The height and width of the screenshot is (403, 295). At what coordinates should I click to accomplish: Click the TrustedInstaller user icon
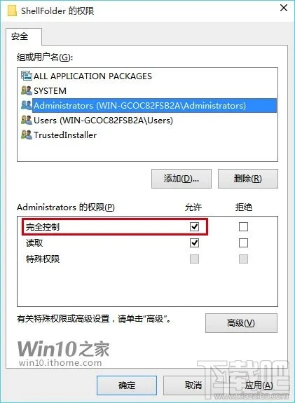point(27,135)
